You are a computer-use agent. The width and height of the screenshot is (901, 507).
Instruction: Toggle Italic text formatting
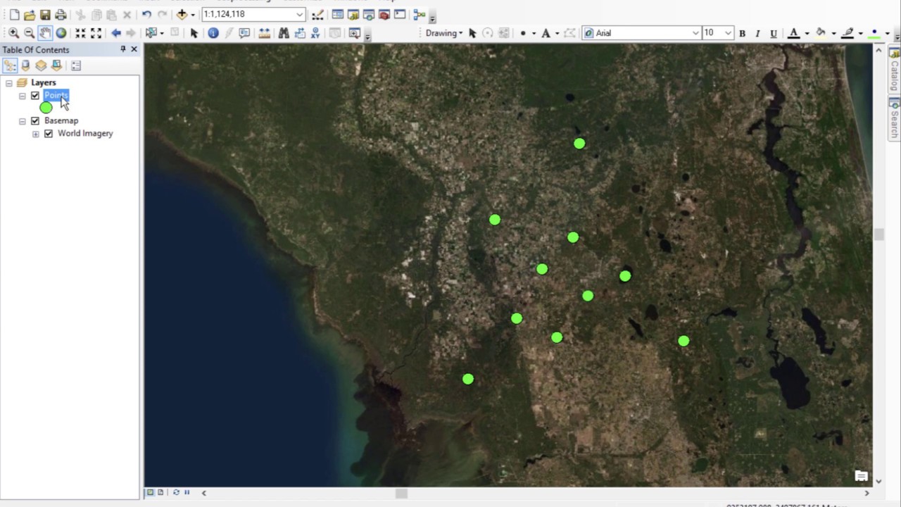pos(757,33)
